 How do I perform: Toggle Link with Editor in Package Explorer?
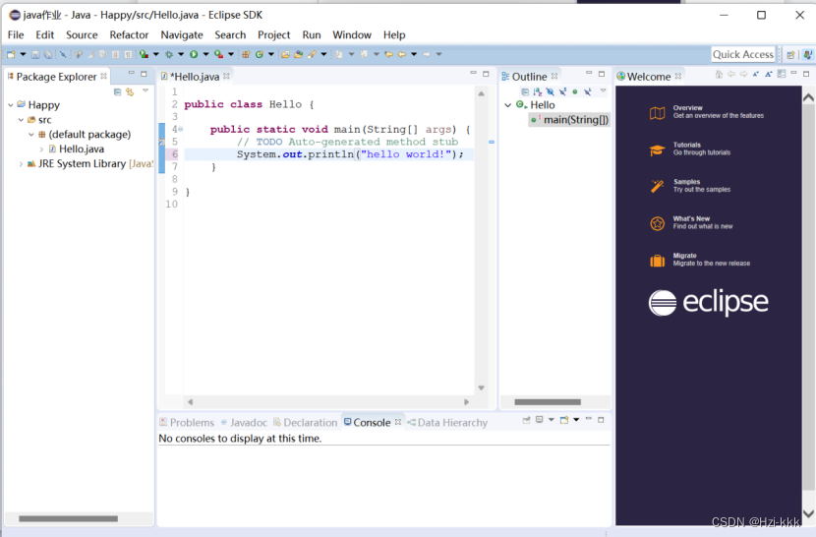[130, 91]
